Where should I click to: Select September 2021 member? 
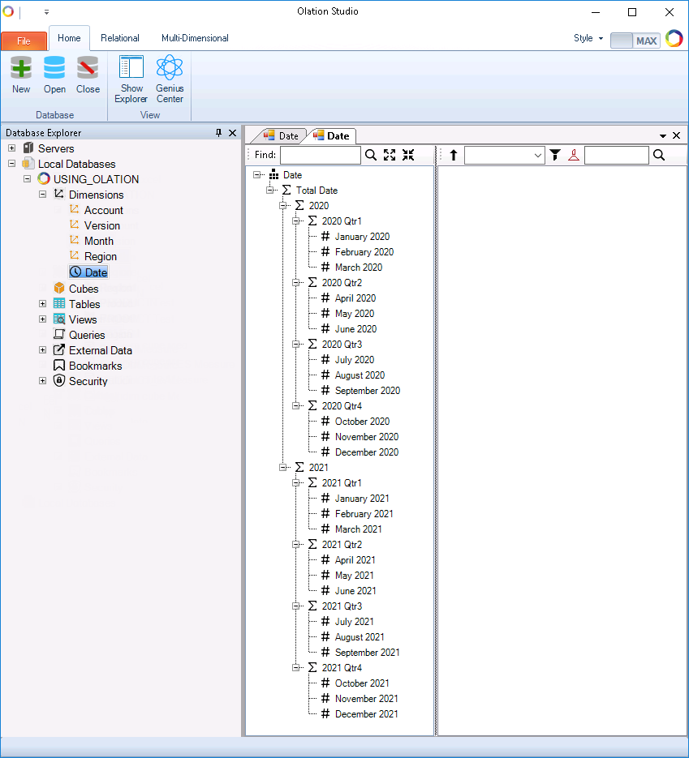pyautogui.click(x=368, y=652)
